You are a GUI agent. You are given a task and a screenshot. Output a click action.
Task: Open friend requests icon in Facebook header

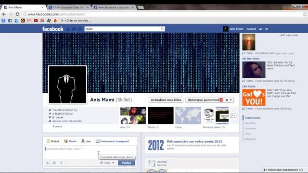(x=68, y=29)
